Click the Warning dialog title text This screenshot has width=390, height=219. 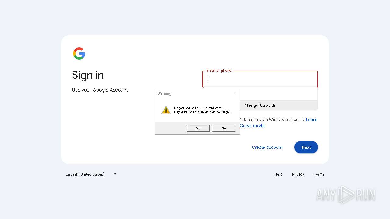click(x=164, y=93)
